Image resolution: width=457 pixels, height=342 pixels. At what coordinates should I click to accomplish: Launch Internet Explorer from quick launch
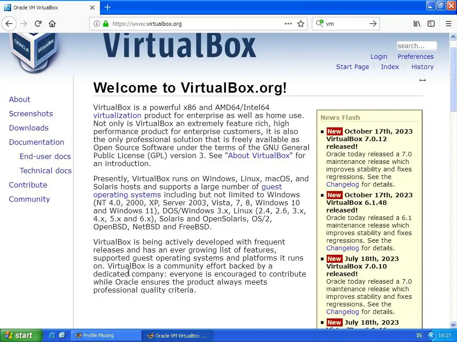click(52, 335)
